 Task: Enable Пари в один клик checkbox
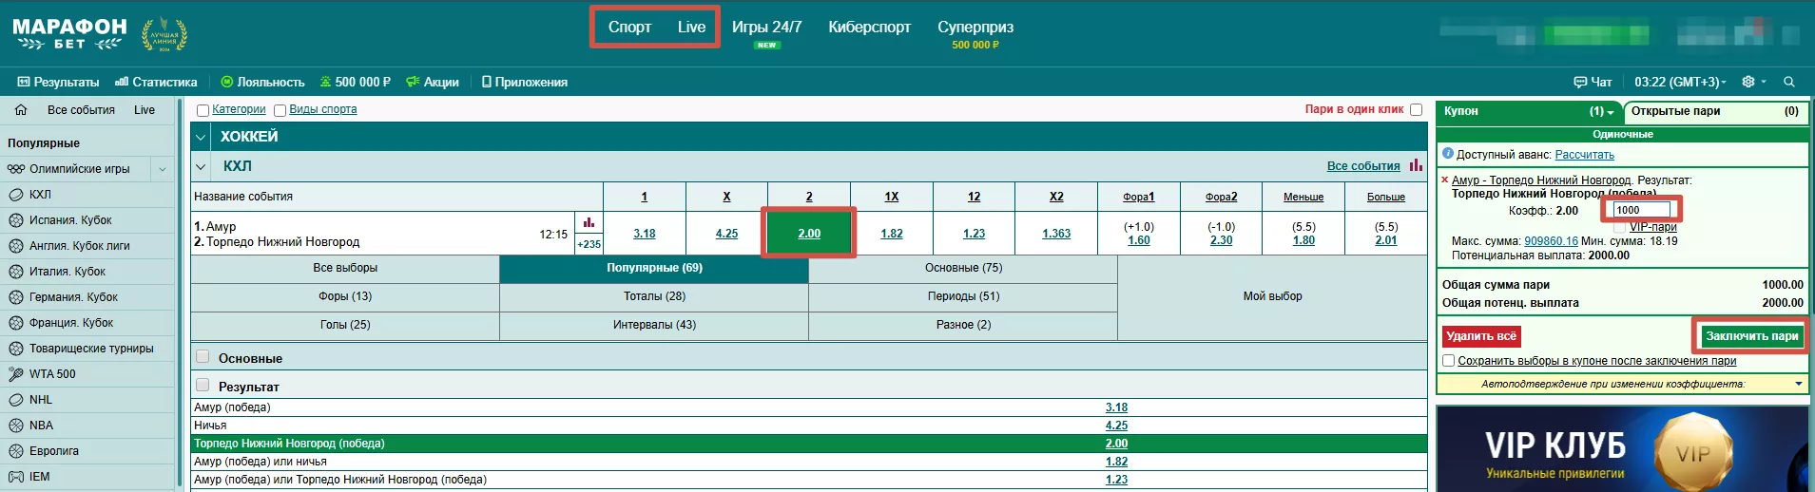click(1416, 110)
